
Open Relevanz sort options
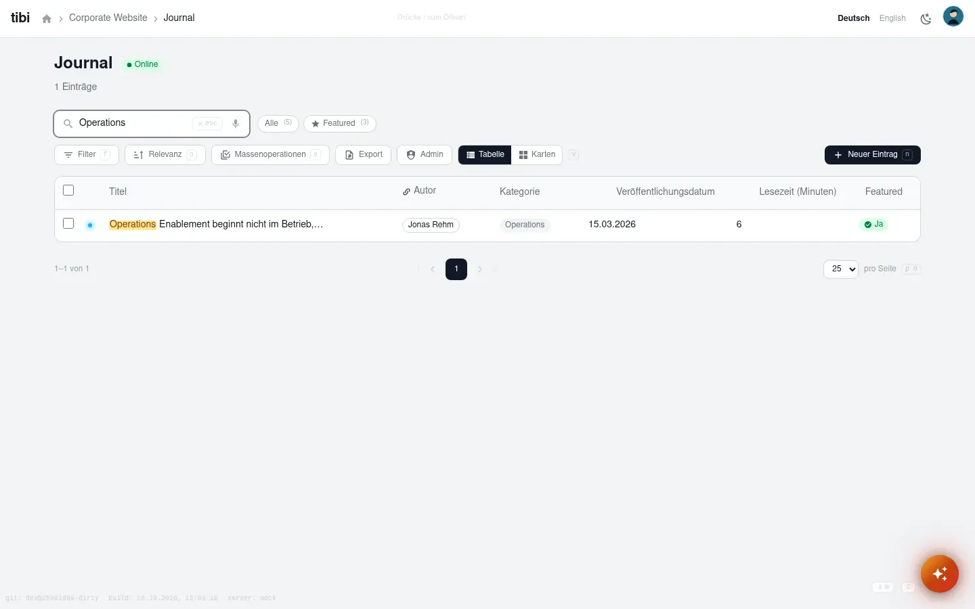(x=165, y=155)
